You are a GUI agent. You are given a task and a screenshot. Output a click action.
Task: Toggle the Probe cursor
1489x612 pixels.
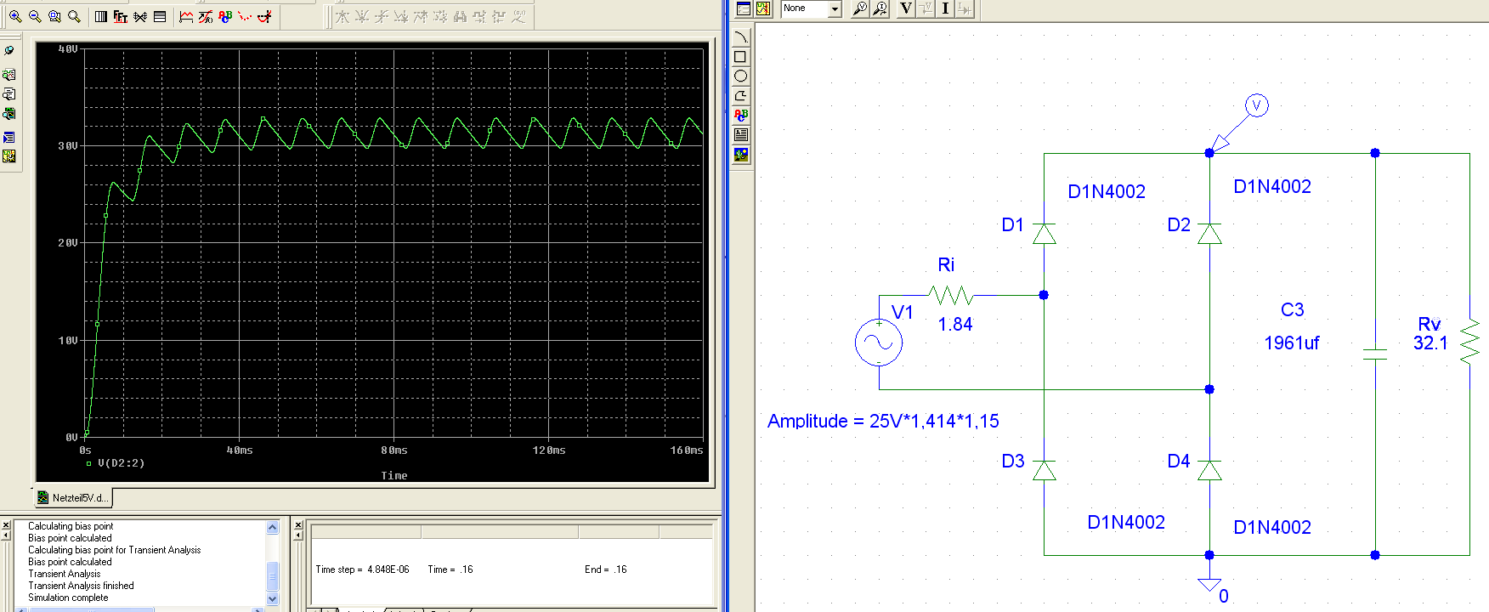(x=264, y=16)
